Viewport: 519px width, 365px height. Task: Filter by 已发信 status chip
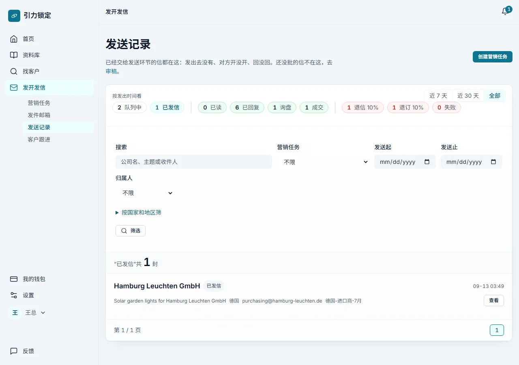[x=167, y=107]
